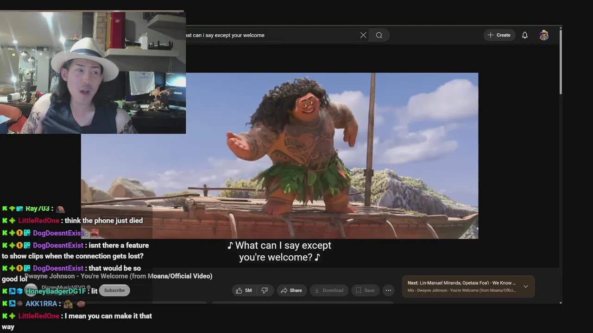Click the Save button
The image size is (593, 333).
[365, 290]
